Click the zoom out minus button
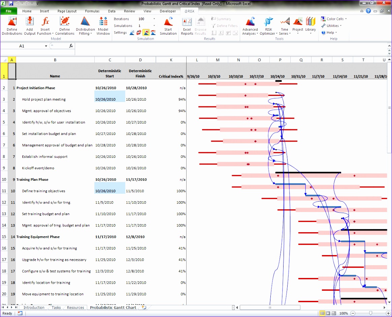 tap(353, 313)
